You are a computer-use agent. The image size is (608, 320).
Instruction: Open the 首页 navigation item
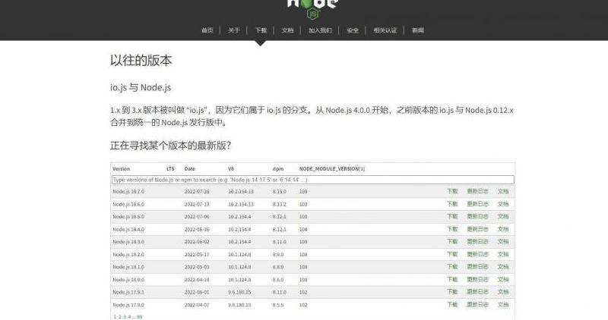[x=207, y=30]
